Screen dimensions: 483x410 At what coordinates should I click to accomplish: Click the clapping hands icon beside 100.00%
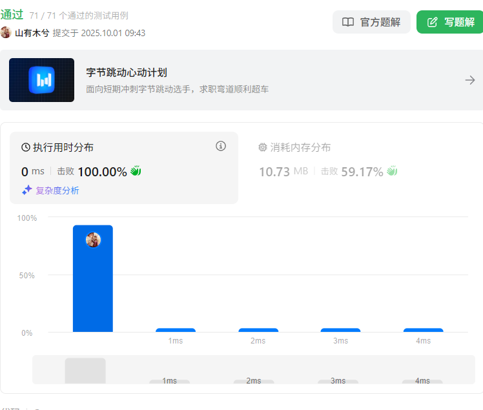point(136,170)
